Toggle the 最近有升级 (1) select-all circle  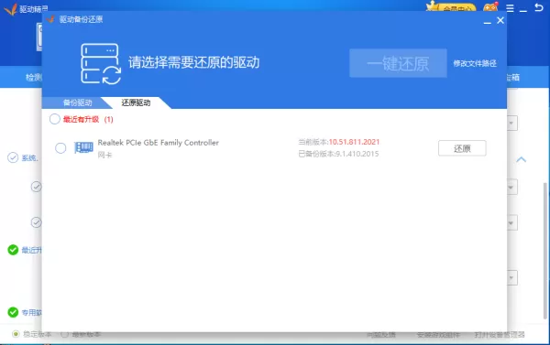55,119
